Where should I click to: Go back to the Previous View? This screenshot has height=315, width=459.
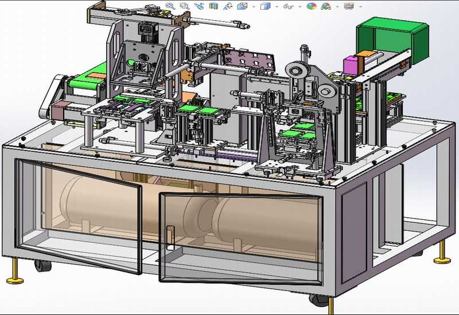(199, 6)
